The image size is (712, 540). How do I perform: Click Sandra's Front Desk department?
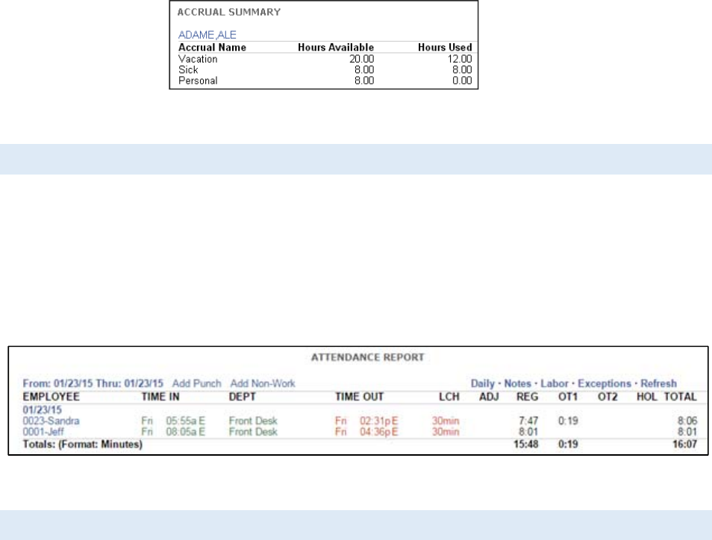(x=253, y=421)
